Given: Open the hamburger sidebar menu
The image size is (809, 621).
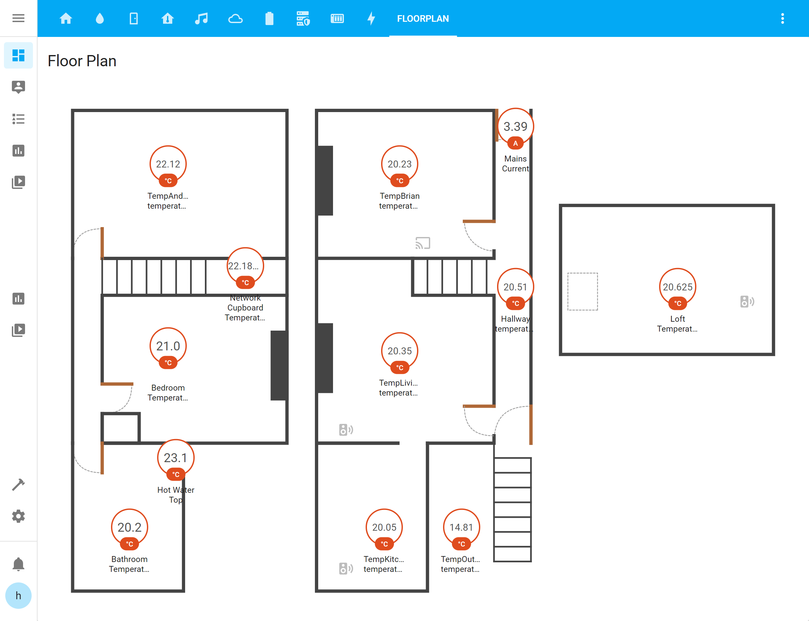Looking at the screenshot, I should [x=18, y=18].
